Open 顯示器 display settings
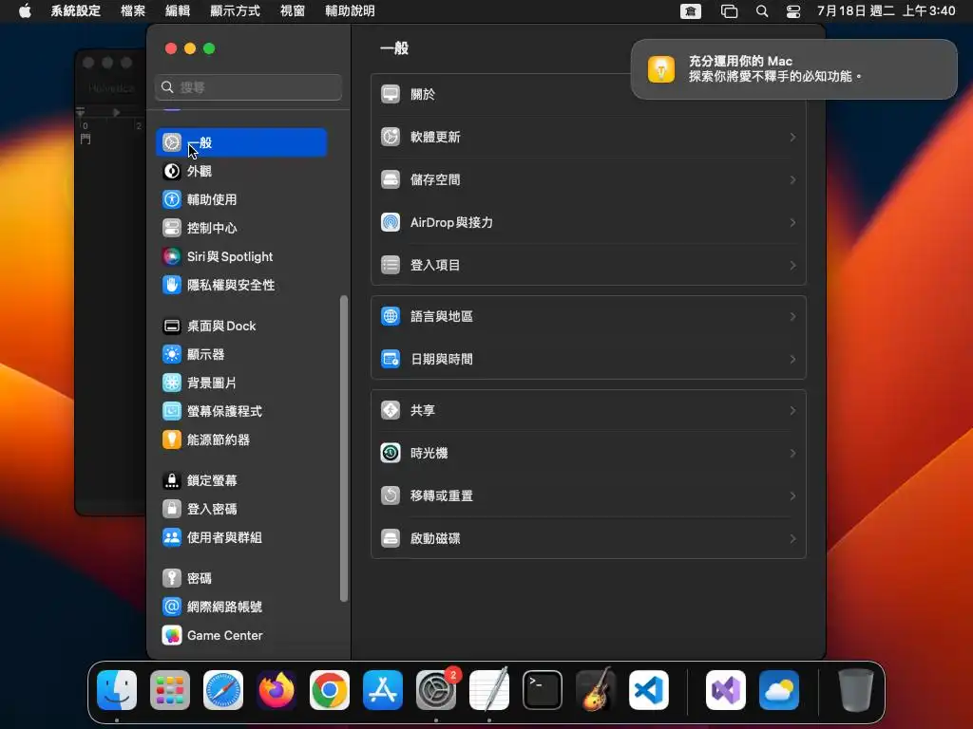The image size is (973, 729). coord(241,355)
